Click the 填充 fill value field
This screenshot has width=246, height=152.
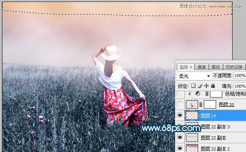click(x=240, y=86)
